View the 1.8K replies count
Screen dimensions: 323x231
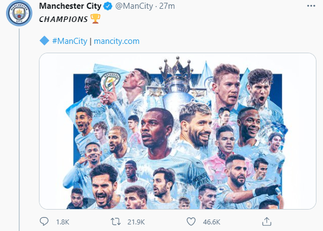(63, 222)
